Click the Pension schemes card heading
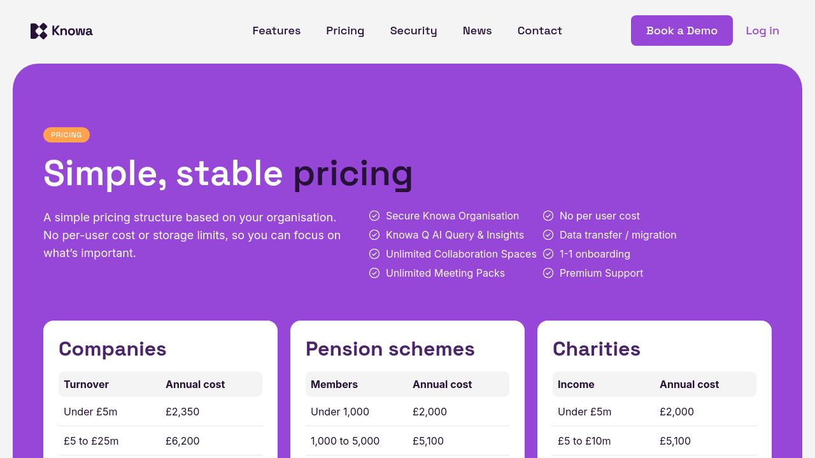The image size is (815, 458). [390, 349]
